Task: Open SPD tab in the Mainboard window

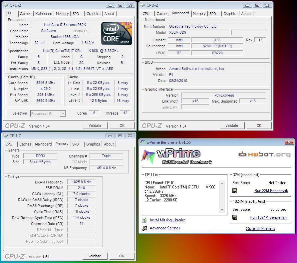Action: point(213,14)
